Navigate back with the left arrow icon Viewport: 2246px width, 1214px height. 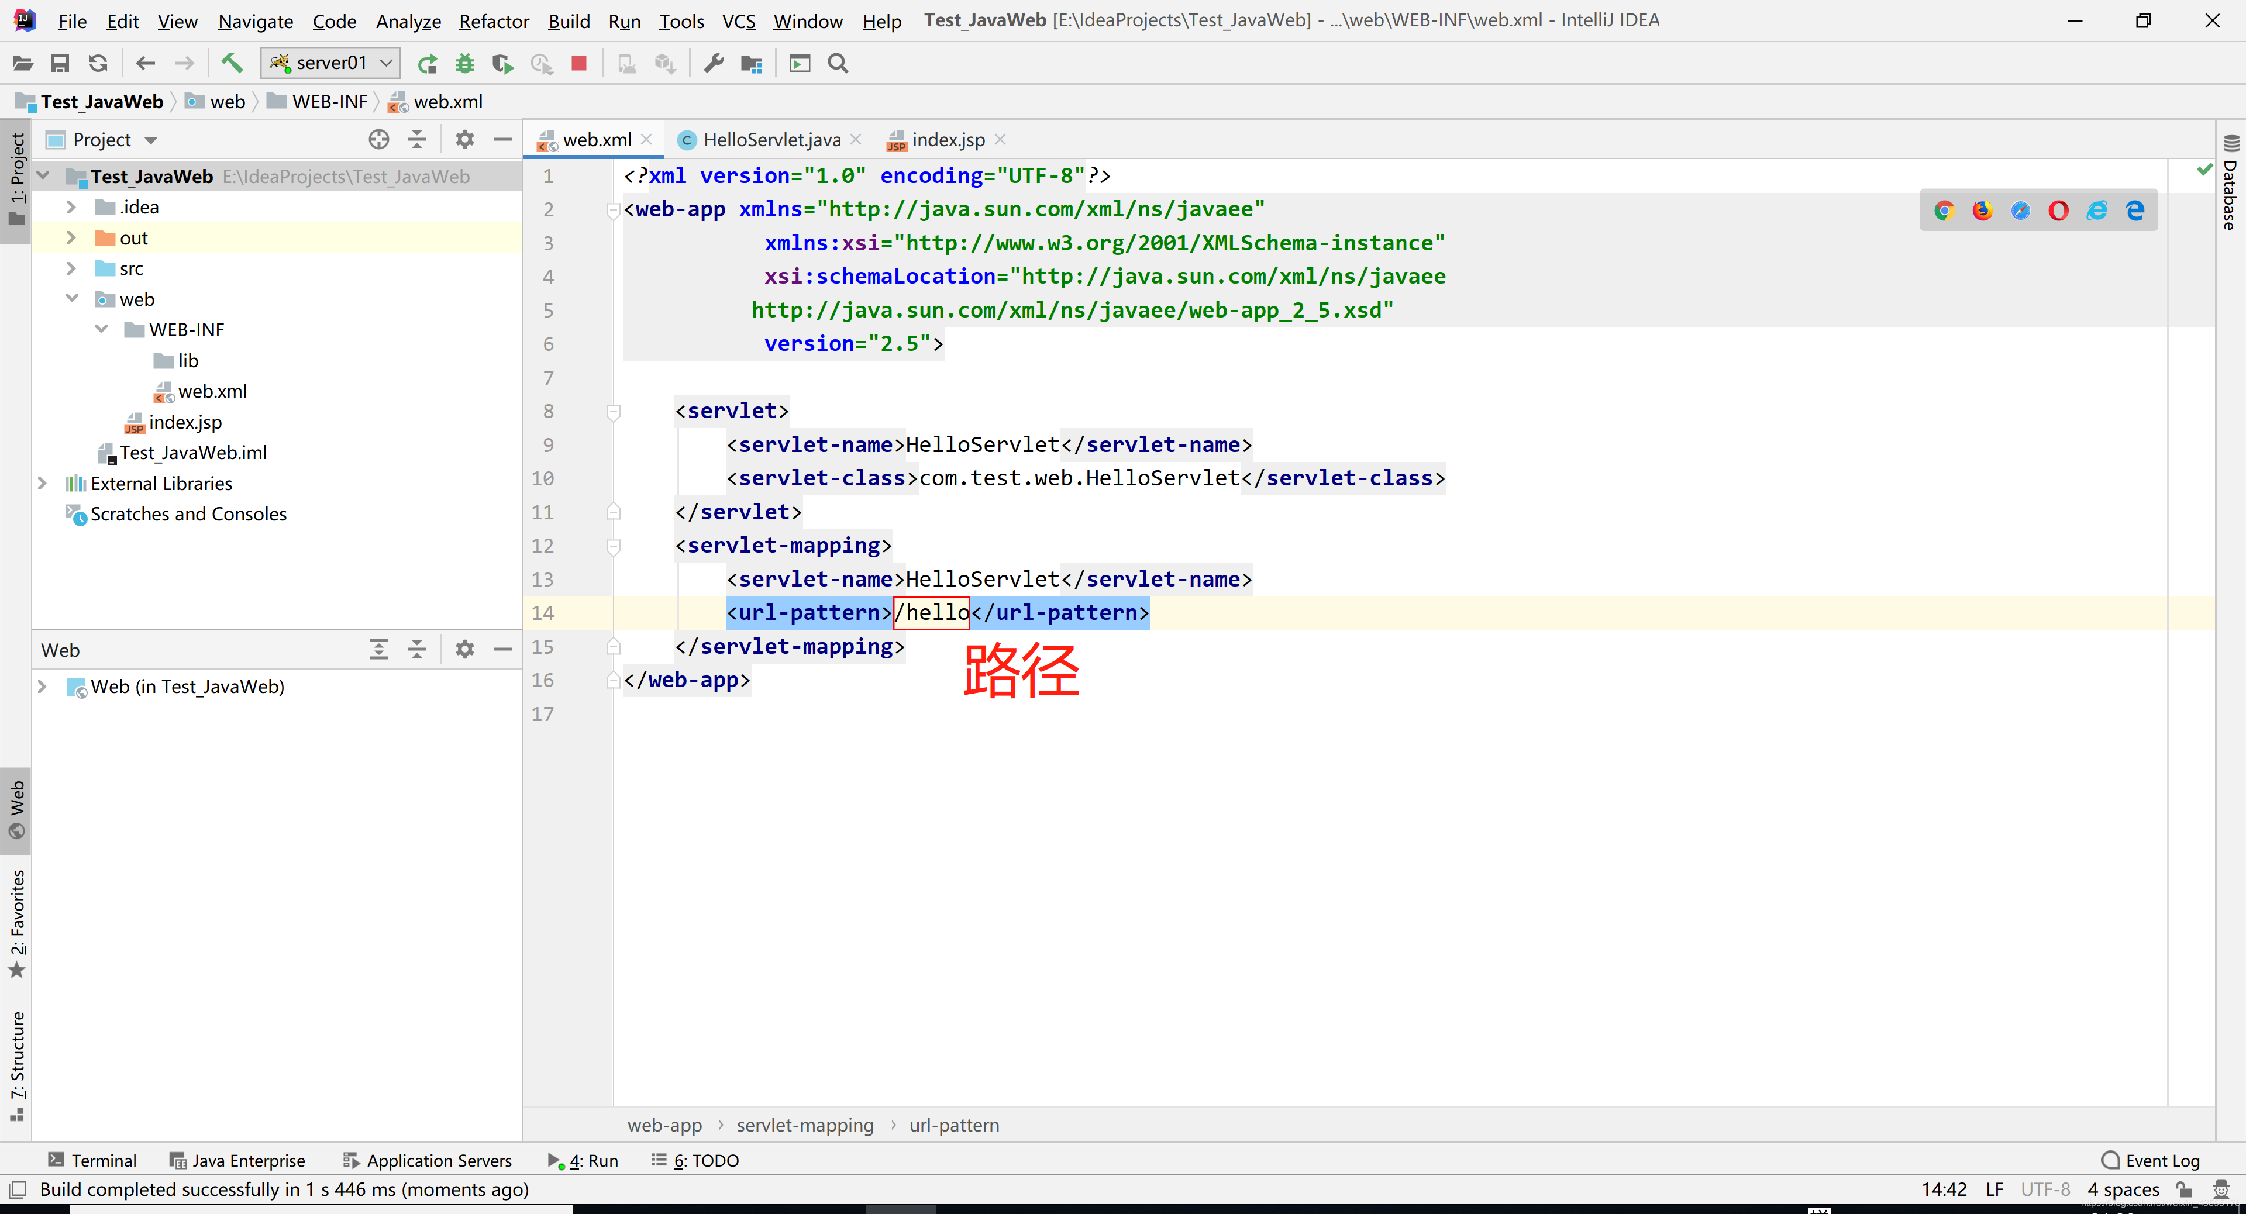(146, 63)
